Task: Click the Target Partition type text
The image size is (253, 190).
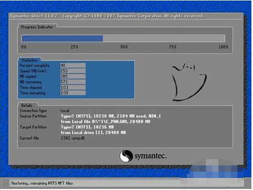Action: click(87, 127)
